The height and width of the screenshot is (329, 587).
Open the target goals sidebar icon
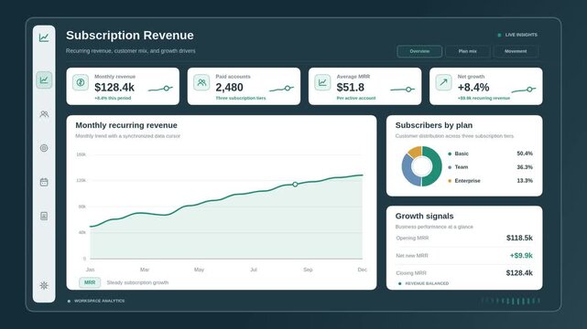point(44,148)
